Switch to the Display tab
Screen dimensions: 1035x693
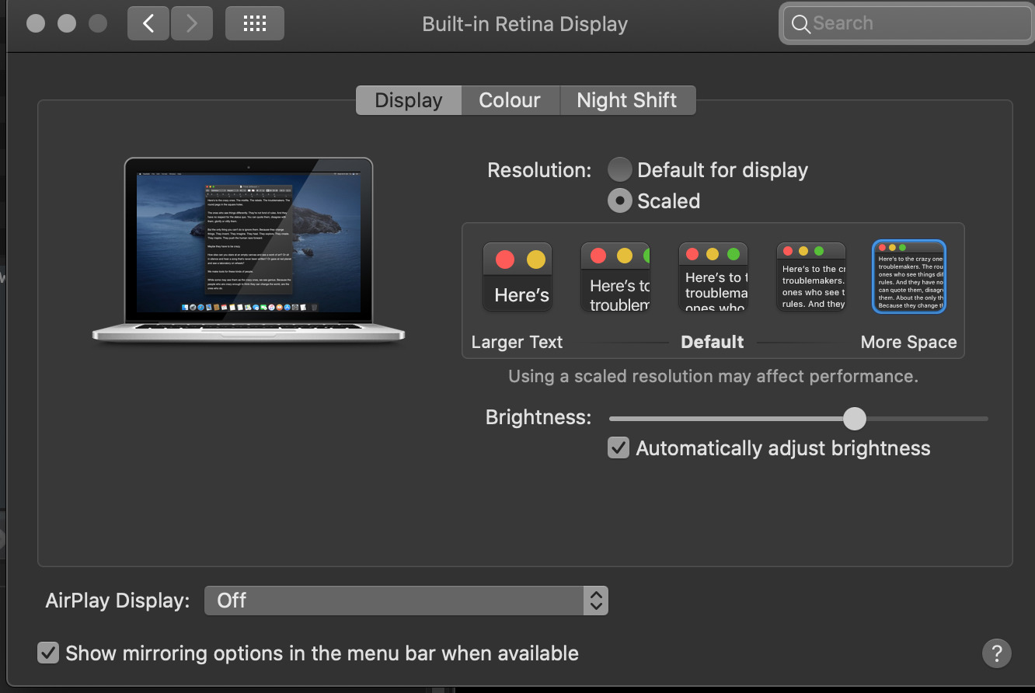(409, 100)
